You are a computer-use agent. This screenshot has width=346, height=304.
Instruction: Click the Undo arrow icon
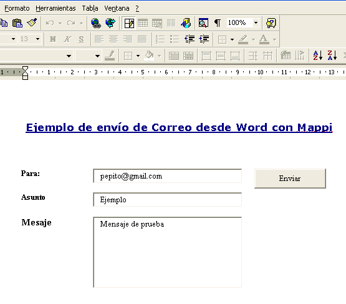[x=50, y=23]
